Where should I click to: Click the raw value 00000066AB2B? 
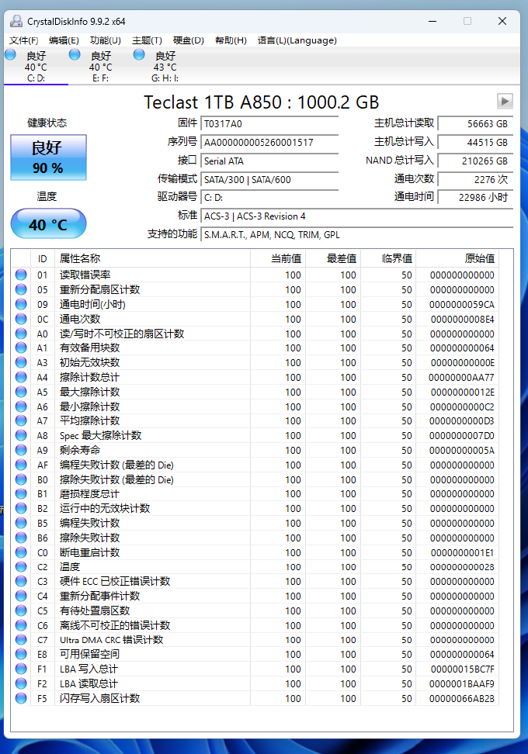click(461, 699)
